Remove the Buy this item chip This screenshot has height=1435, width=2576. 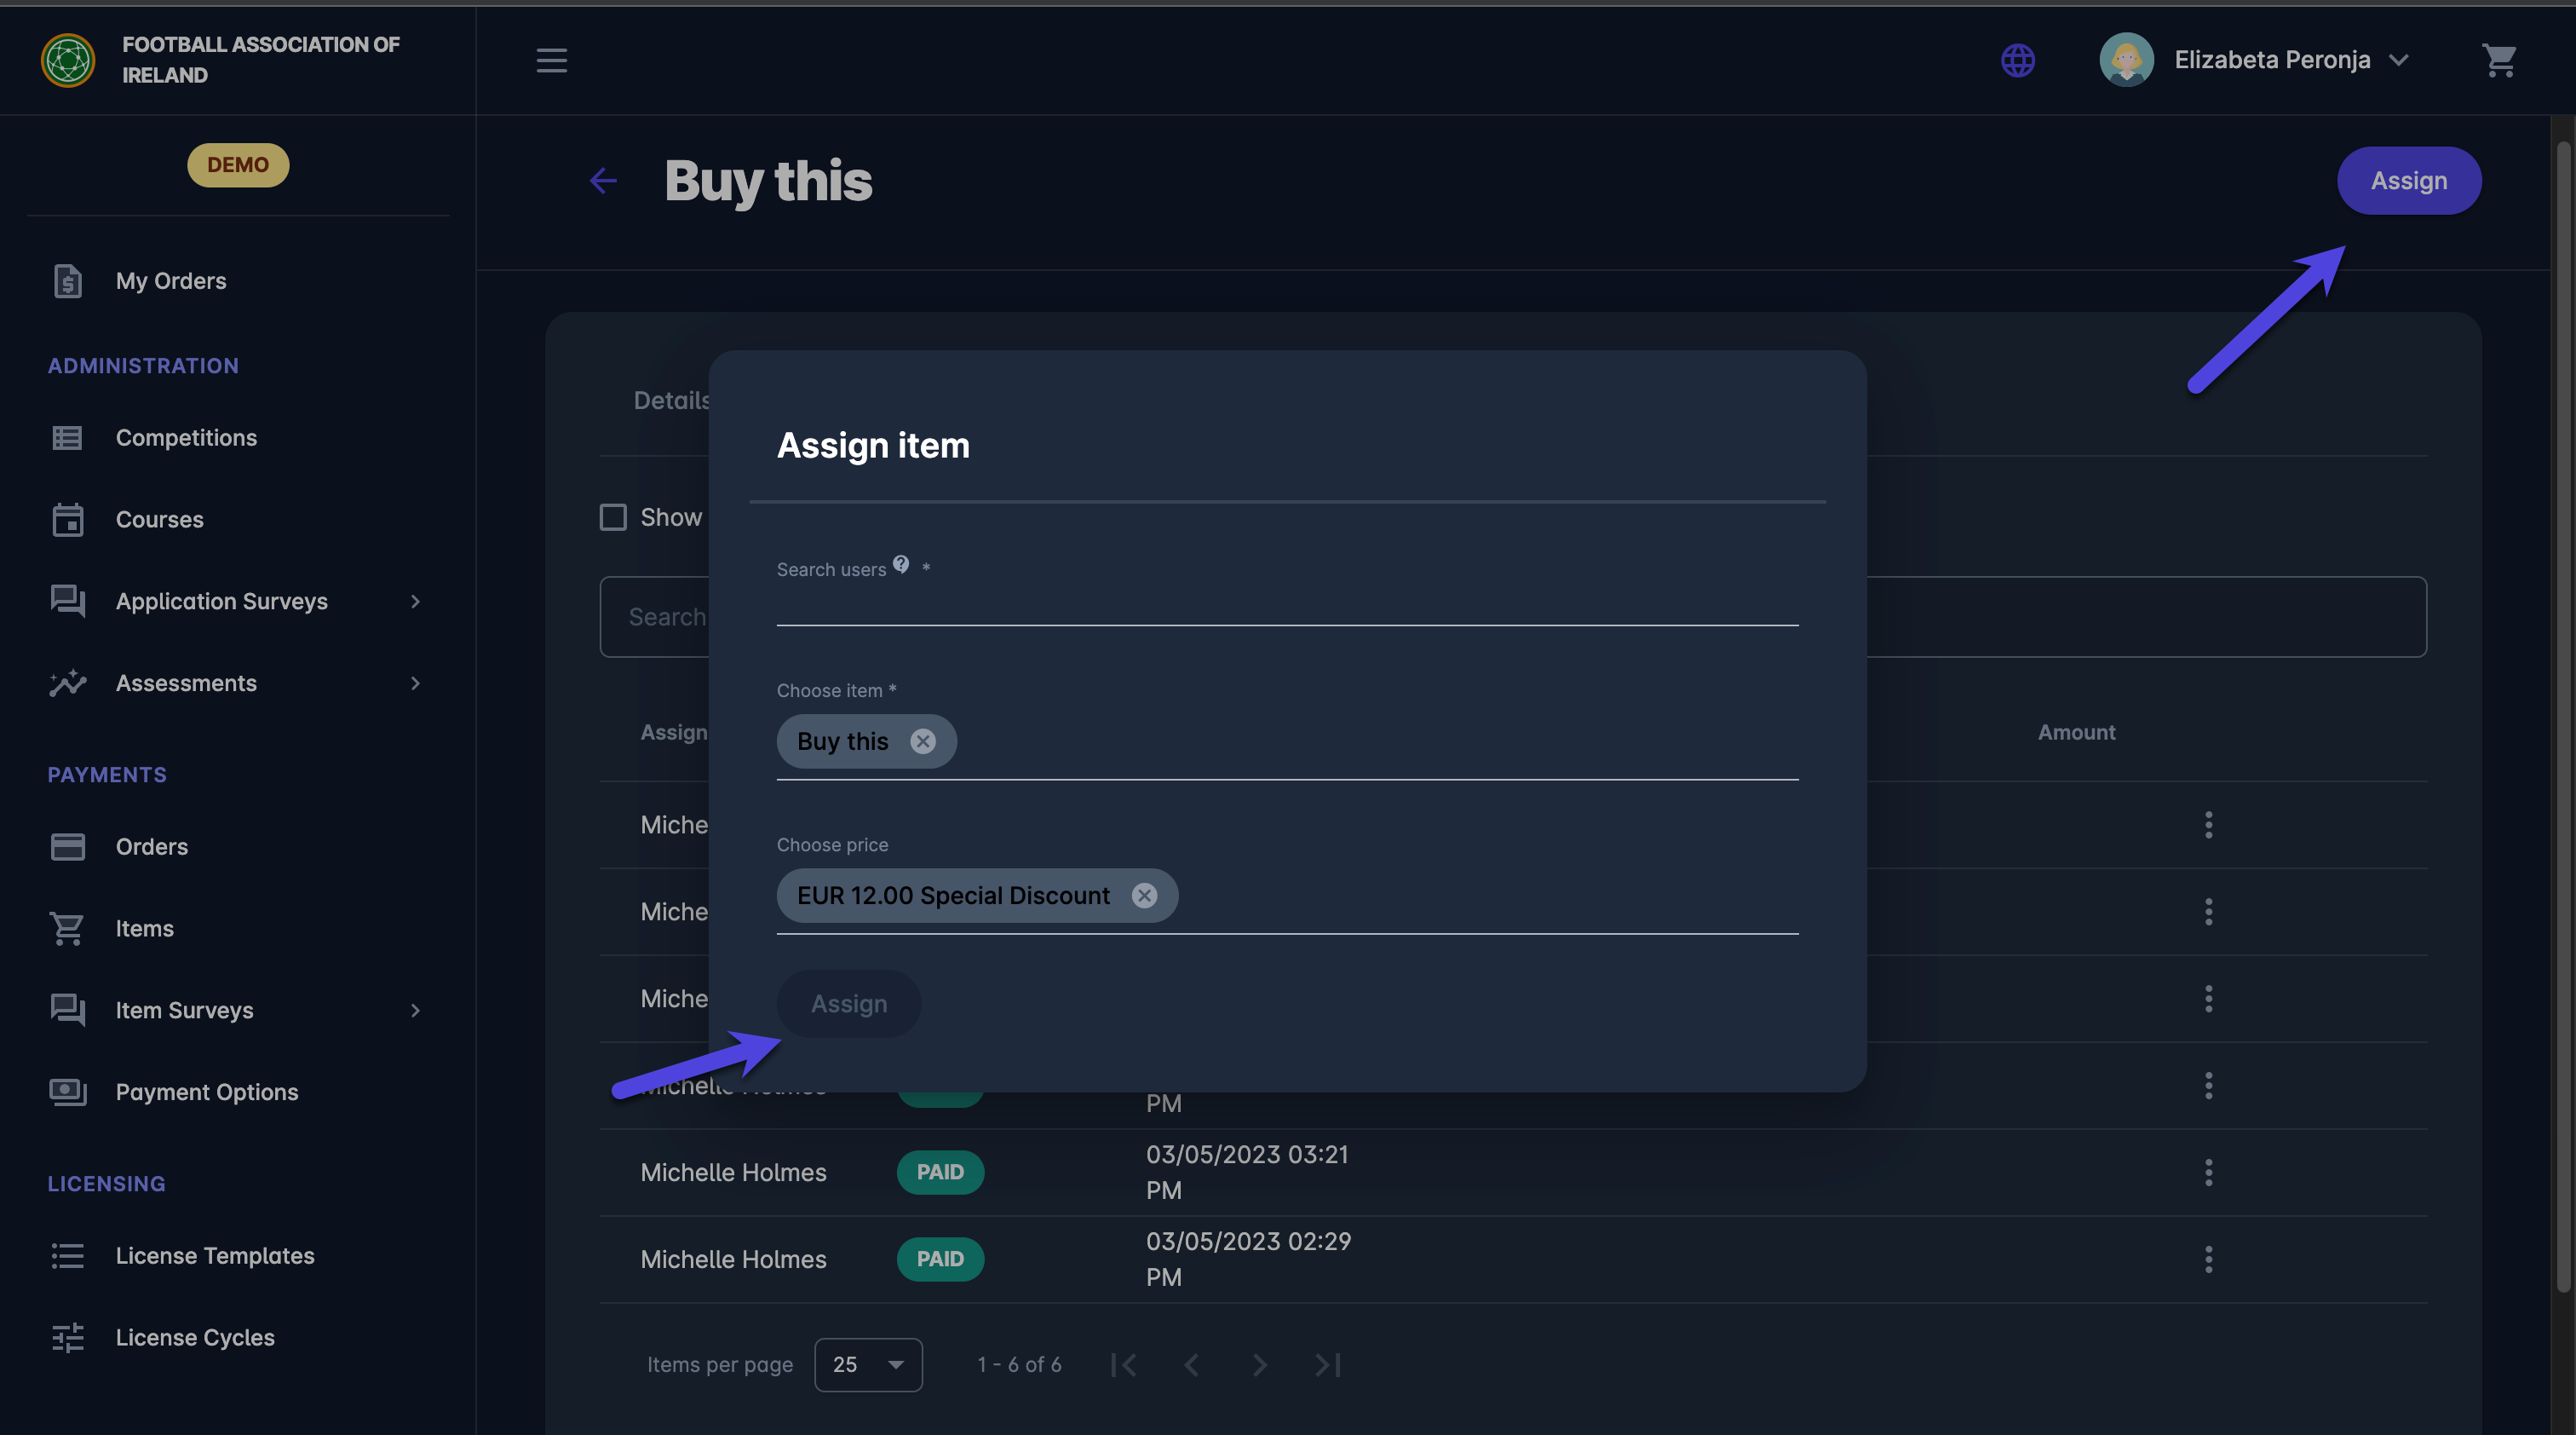click(x=922, y=741)
